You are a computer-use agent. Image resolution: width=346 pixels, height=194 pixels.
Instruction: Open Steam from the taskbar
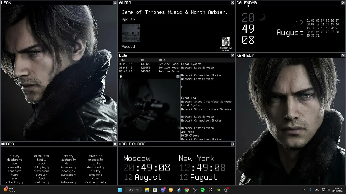click(x=179, y=190)
